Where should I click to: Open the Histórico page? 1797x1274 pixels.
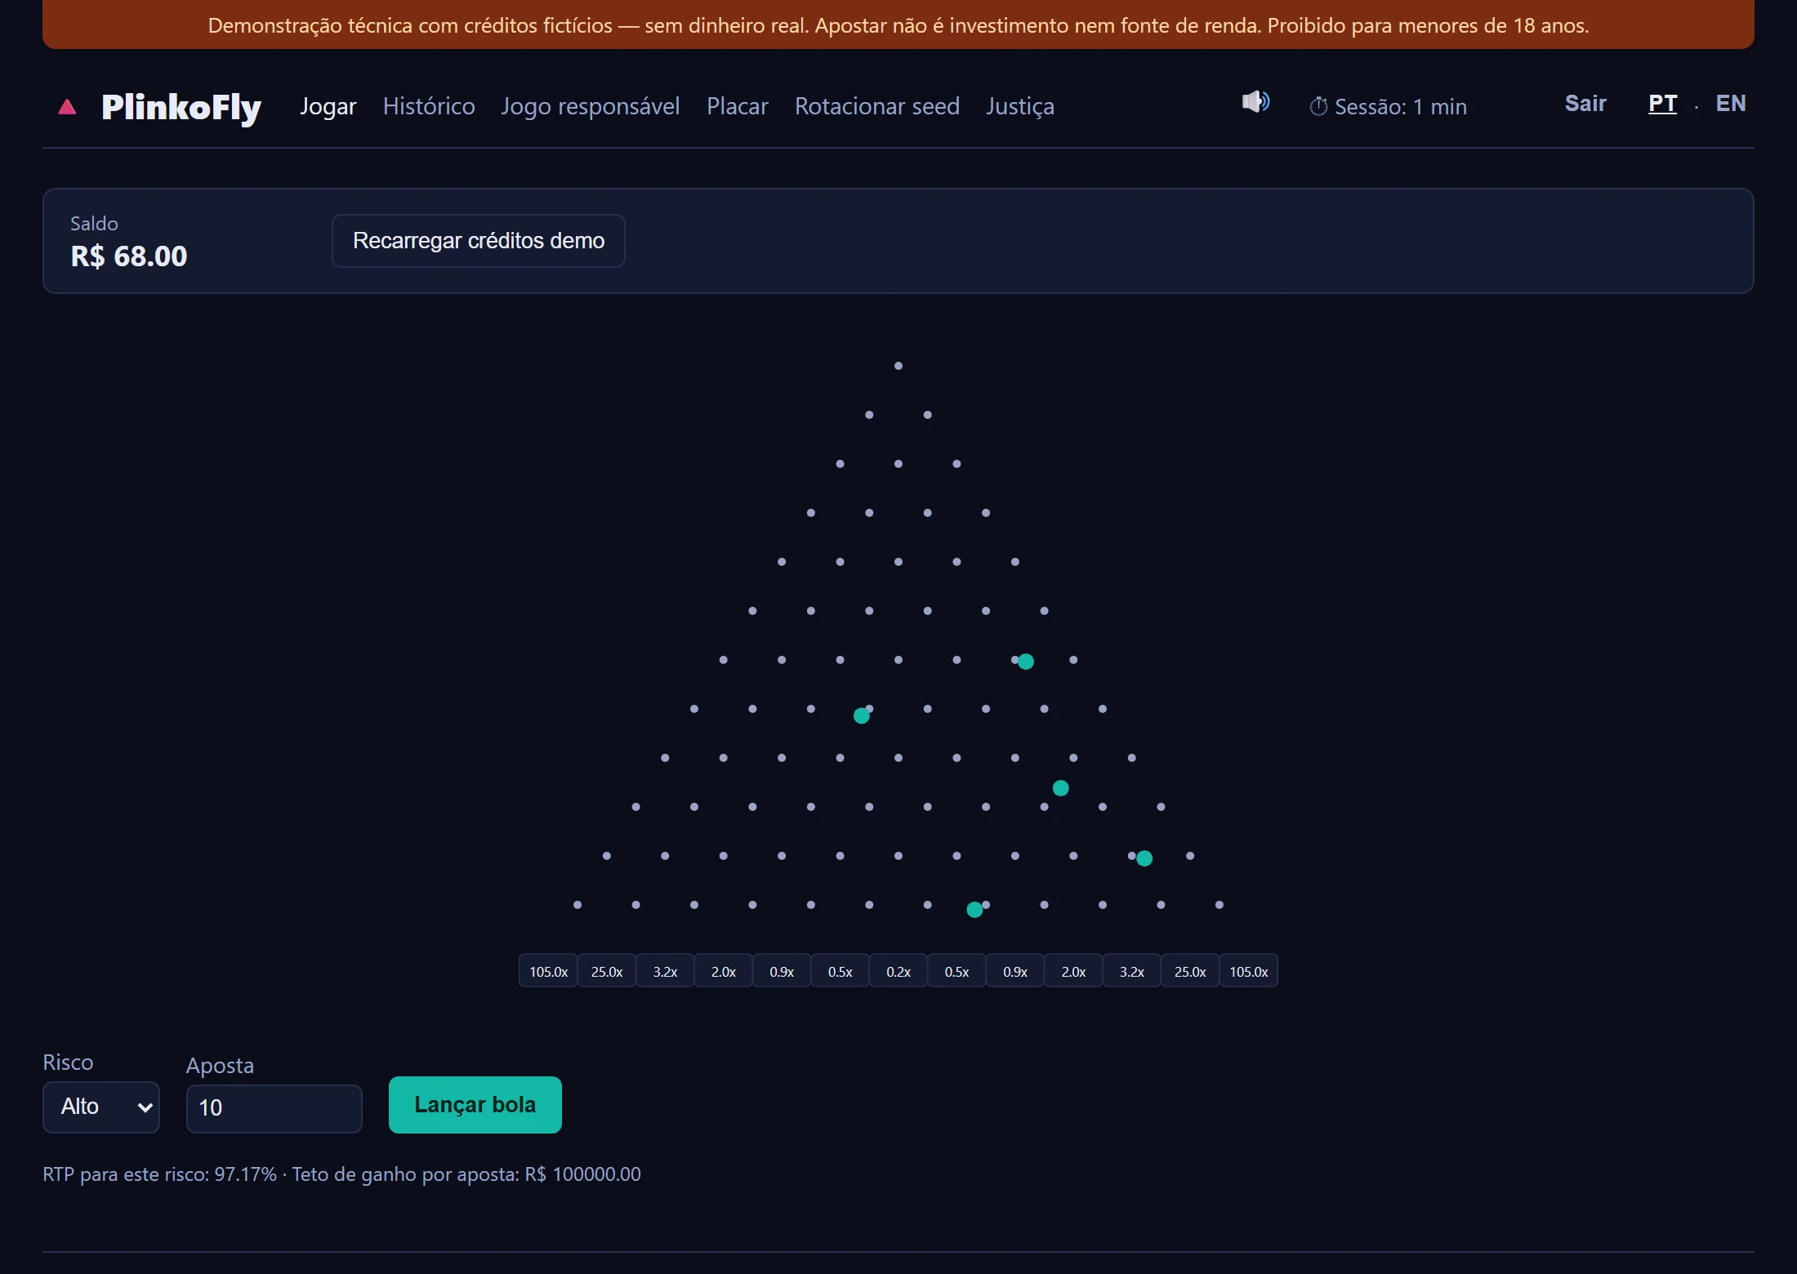(429, 106)
